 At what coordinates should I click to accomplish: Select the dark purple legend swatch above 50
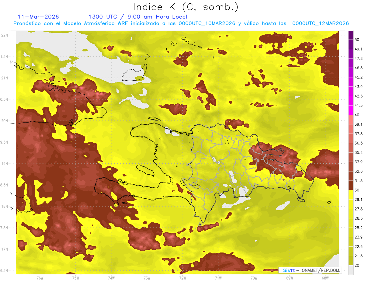point(351,36)
